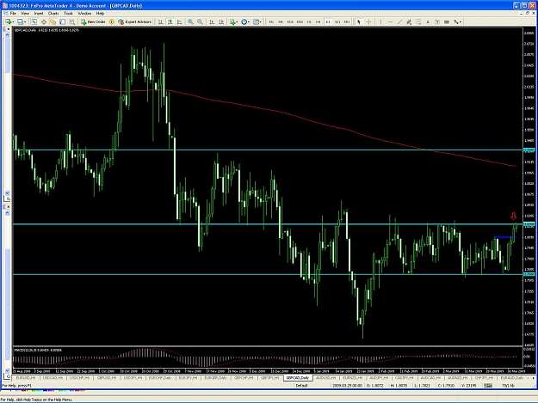
Task: Toggle the Navigator window icon
Action: coord(53,21)
